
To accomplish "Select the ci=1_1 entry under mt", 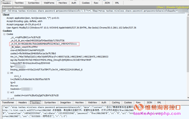I will (18, 76).
